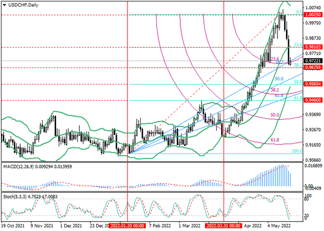Screen dimensions: 324x231
Task: Click the 0.93690 price scale value
Action: coord(313,114)
